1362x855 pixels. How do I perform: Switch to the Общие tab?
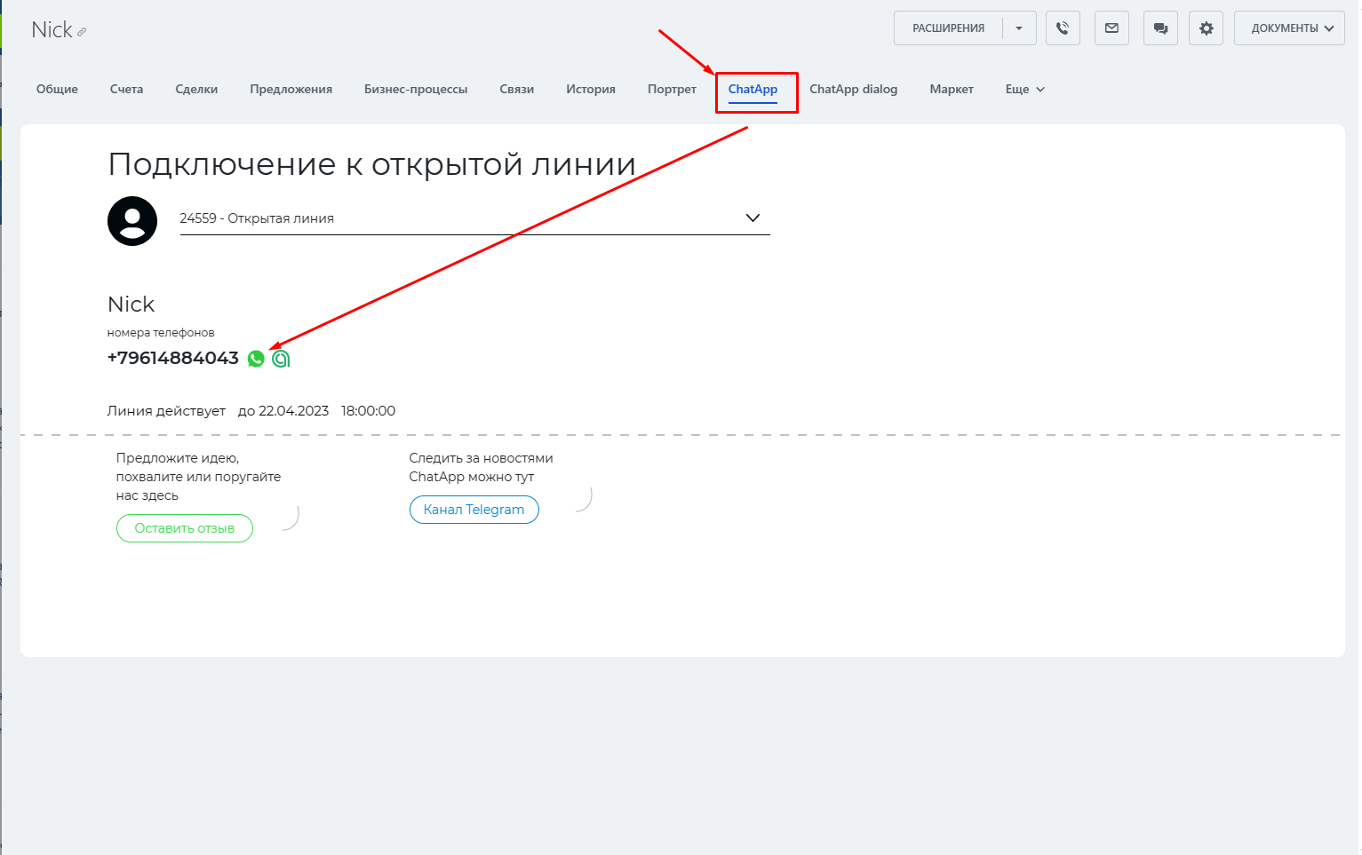pos(57,90)
